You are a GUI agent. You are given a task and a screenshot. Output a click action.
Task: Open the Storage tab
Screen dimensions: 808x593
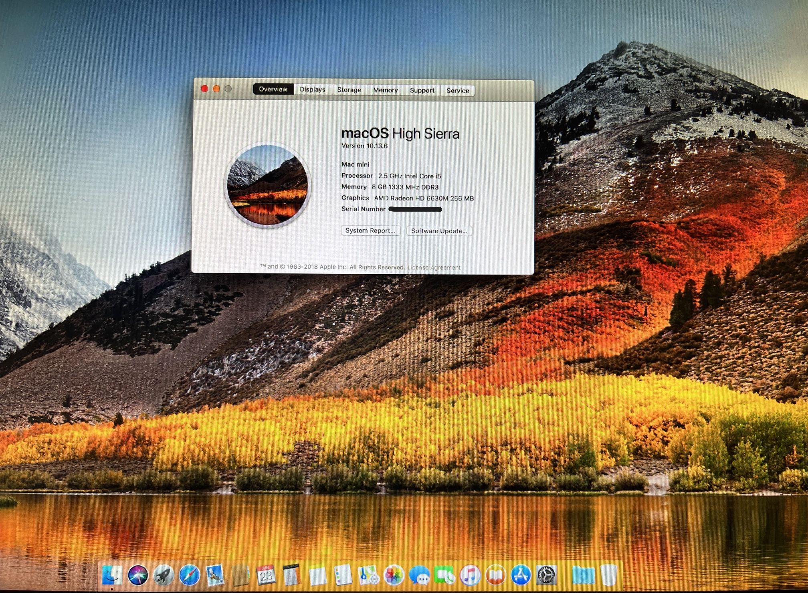click(349, 90)
